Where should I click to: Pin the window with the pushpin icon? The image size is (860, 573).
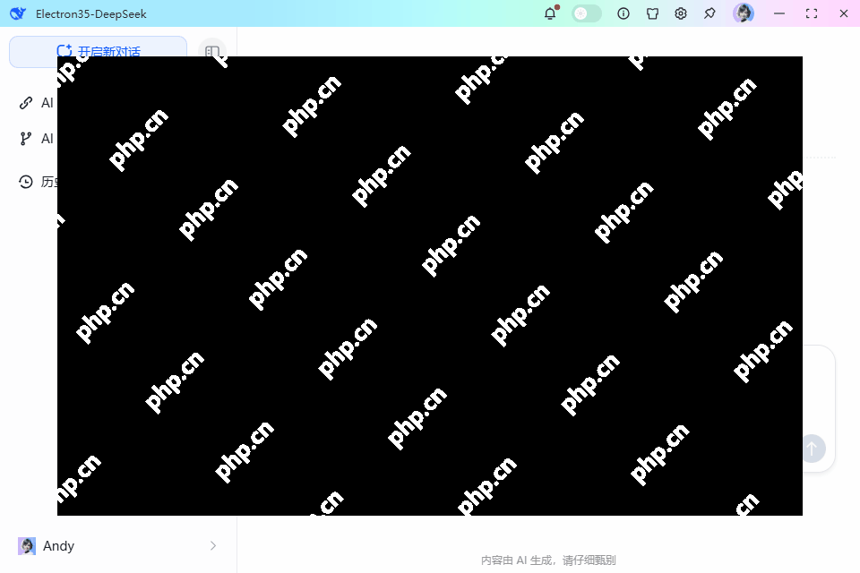[709, 13]
